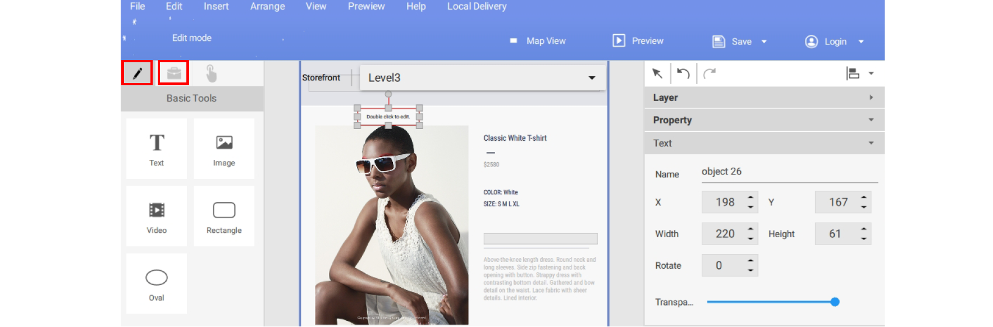Collapse the Property panel section
This screenshot has height=327, width=993.
point(763,120)
